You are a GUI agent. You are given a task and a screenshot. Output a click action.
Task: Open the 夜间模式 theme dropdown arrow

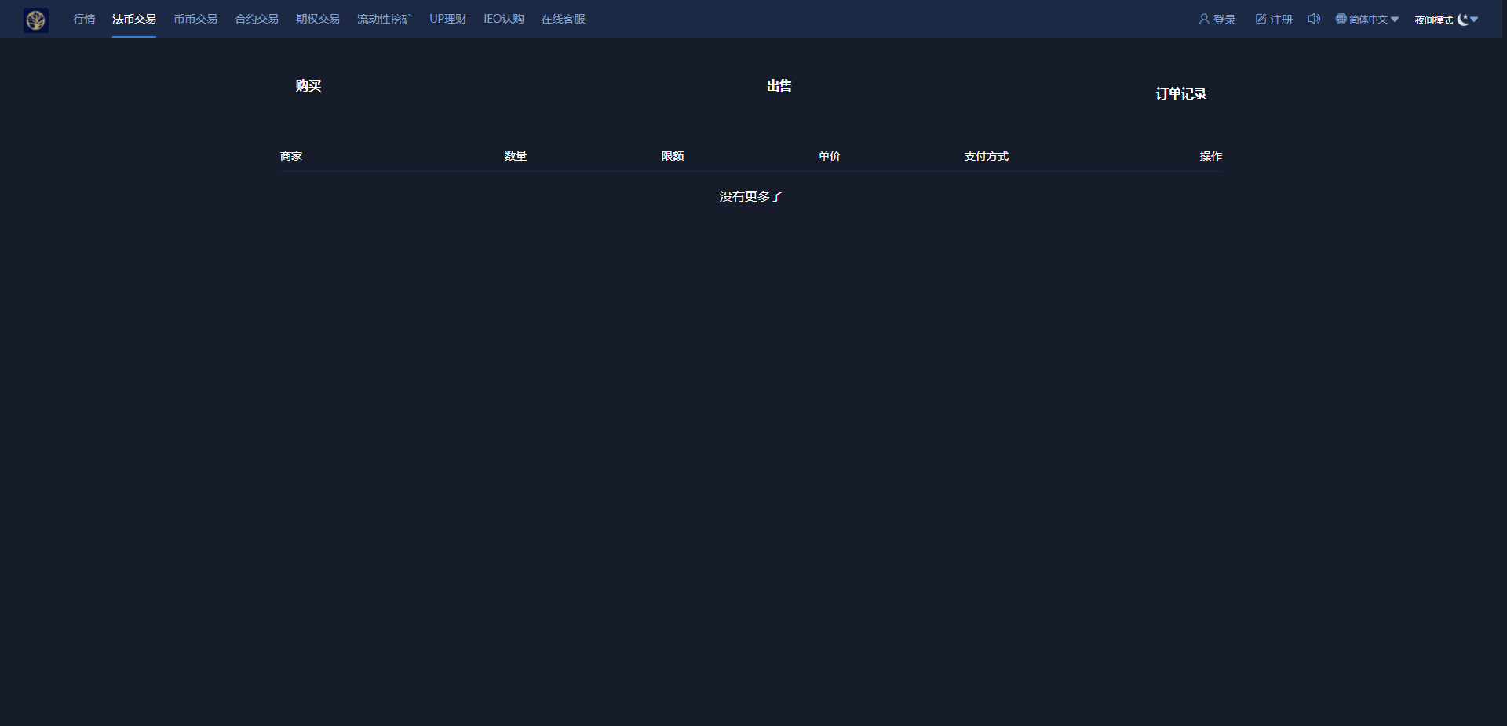click(x=1474, y=20)
